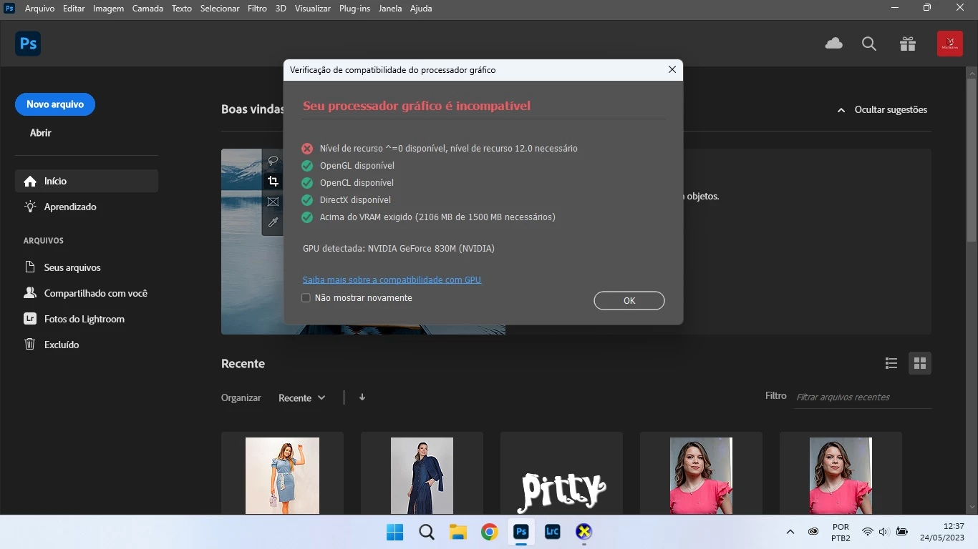
Task: Open the clock showing 12:37
Action: tap(941, 532)
